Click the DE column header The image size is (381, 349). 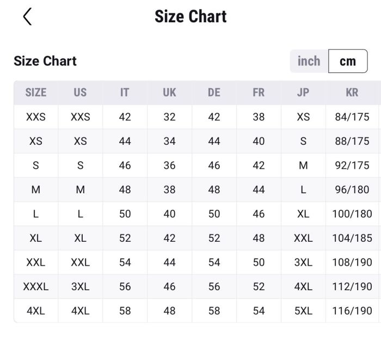click(214, 93)
